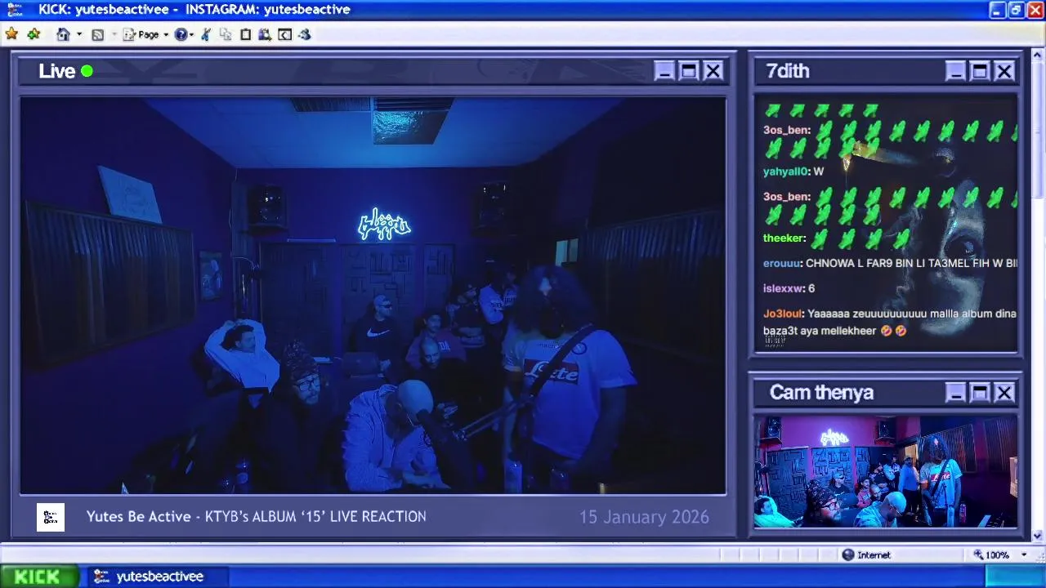Click the 'Cam thenya' panel title
Screen dimensions: 1046x588
pos(821,393)
